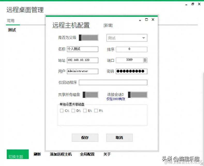The image size is (204, 166).
Task: Switch to the 可用 tab
Action: point(11,21)
